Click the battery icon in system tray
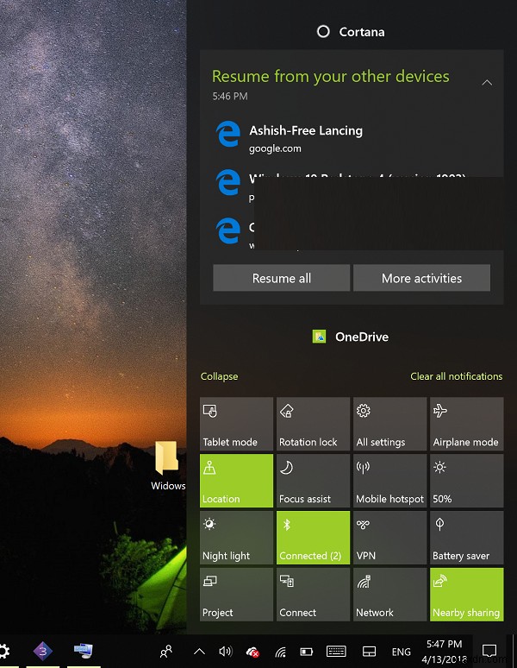 (306, 652)
